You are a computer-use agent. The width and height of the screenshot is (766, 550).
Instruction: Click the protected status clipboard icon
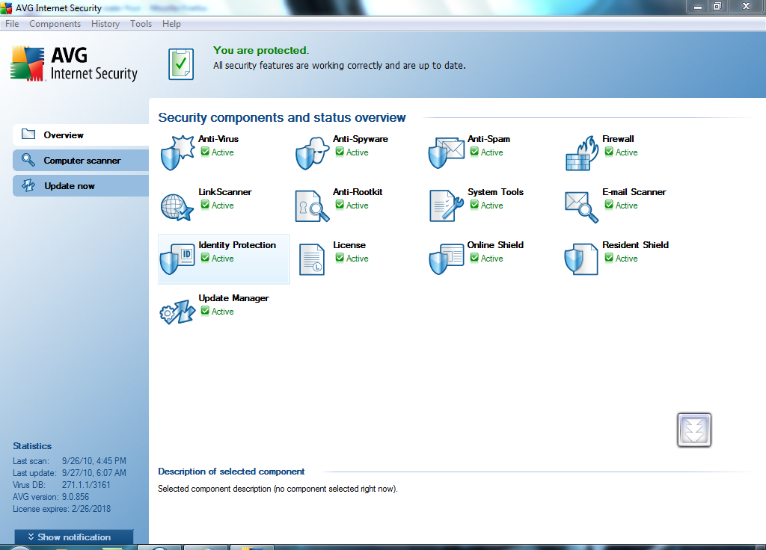pyautogui.click(x=181, y=64)
